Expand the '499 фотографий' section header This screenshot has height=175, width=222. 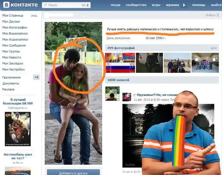pos(121,48)
